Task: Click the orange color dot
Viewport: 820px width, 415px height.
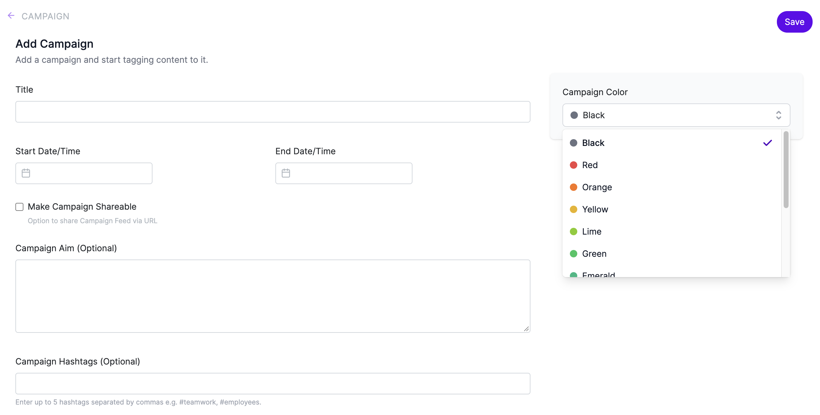Action: tap(573, 187)
